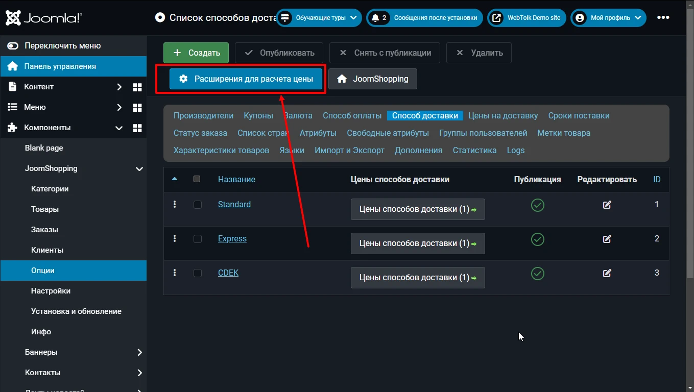Open the Атрибуты tab

[x=318, y=133]
